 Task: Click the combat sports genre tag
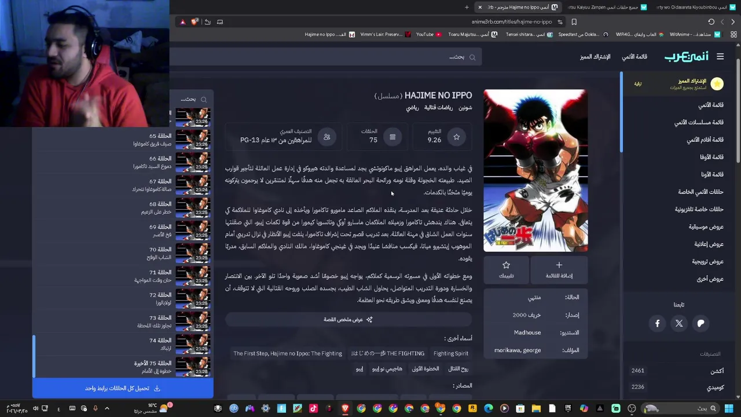pyautogui.click(x=438, y=108)
